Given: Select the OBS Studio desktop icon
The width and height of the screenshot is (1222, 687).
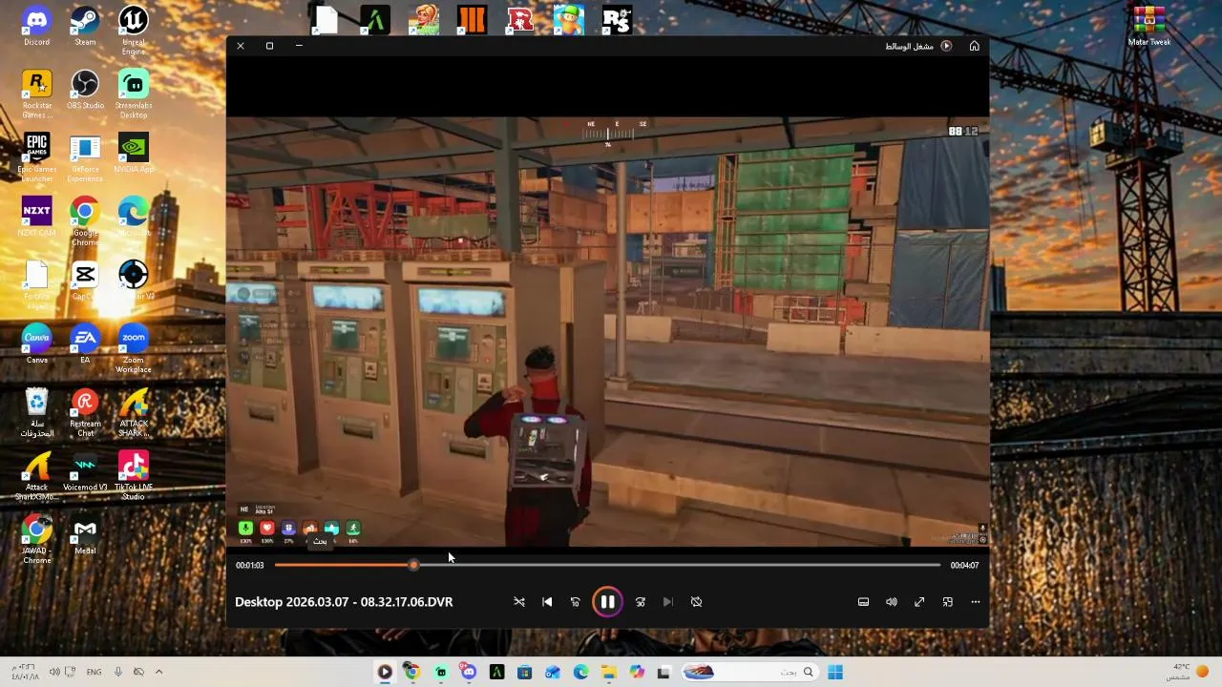Looking at the screenshot, I should 85,91.
